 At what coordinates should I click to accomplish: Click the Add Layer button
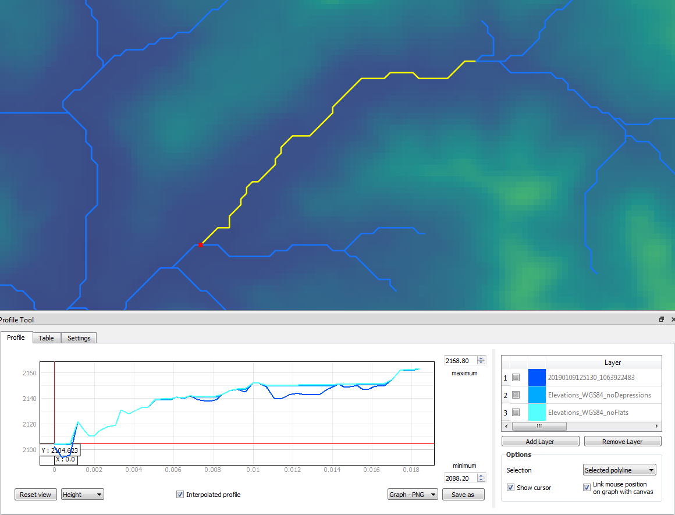pyautogui.click(x=540, y=441)
